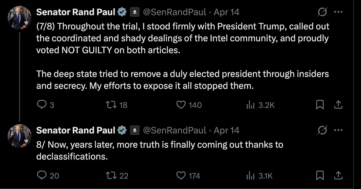361x189 pixels.
Task: Open Senator Rand Paul's avatar on first tweet
Action: [x=19, y=17]
